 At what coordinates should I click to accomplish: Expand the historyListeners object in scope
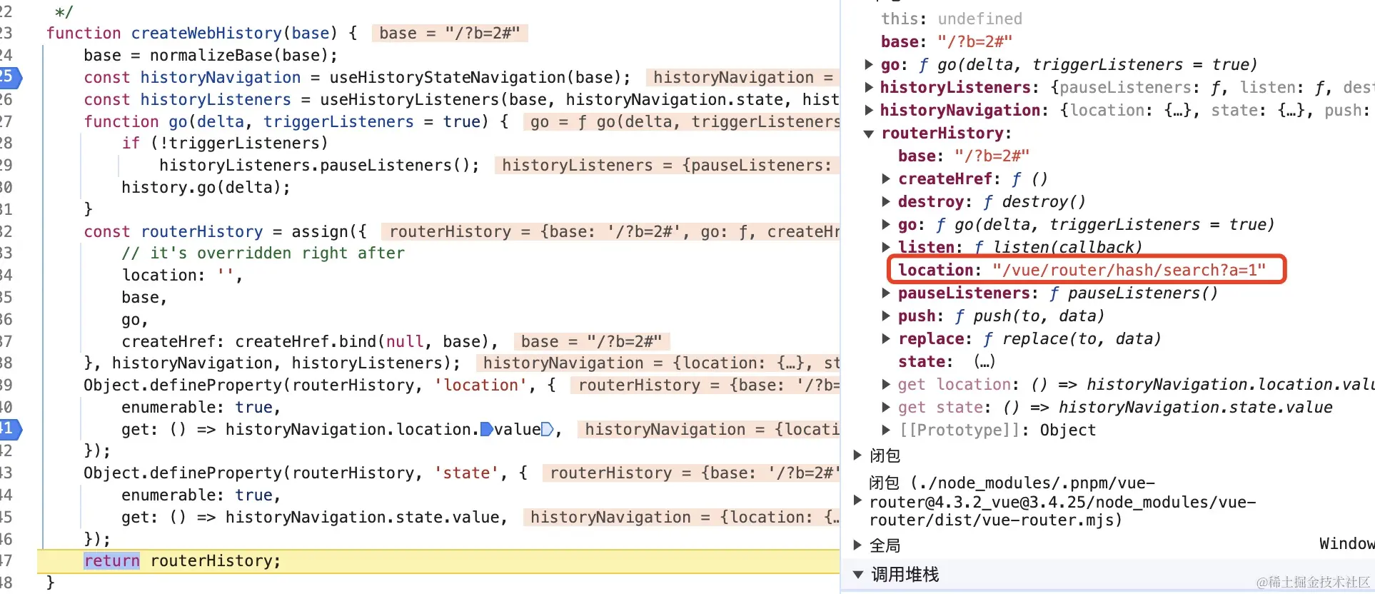tap(869, 87)
